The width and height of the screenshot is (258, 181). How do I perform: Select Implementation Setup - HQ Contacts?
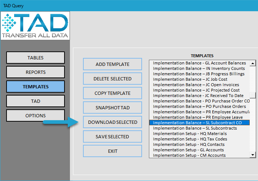199,144
